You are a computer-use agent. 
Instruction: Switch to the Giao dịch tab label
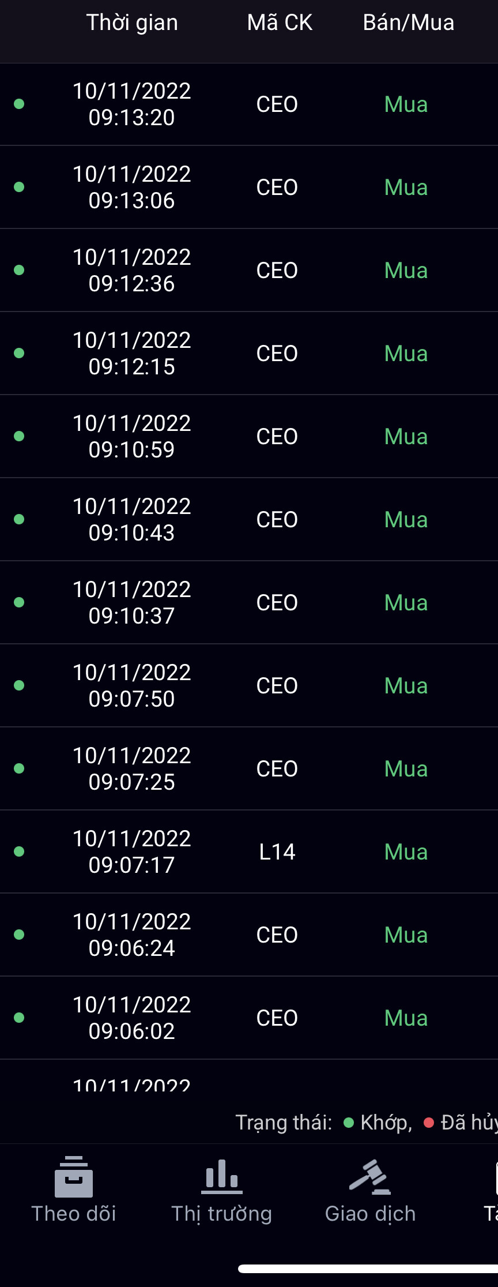[x=370, y=1214]
